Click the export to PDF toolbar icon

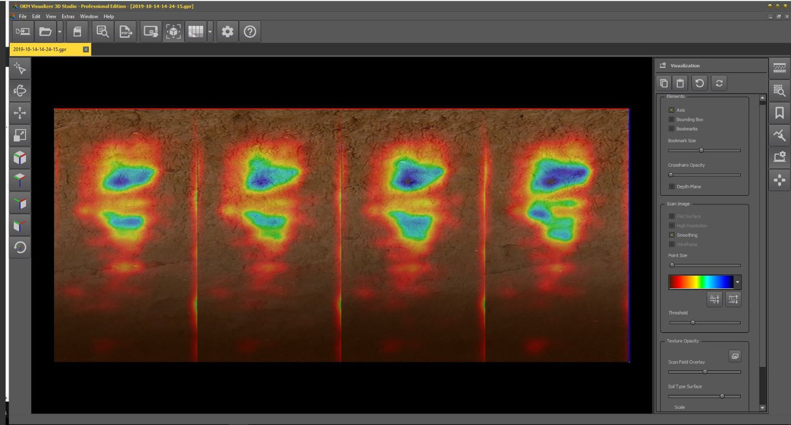[125, 32]
